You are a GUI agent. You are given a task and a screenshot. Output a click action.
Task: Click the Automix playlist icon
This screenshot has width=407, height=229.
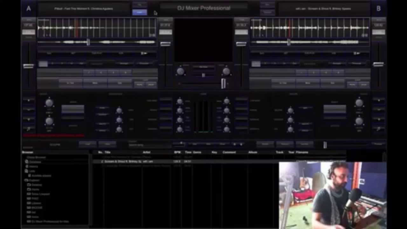(x=29, y=176)
